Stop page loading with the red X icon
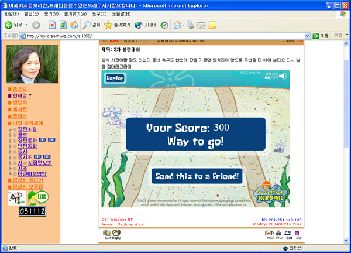The width and height of the screenshot is (351, 253). tap(52, 25)
